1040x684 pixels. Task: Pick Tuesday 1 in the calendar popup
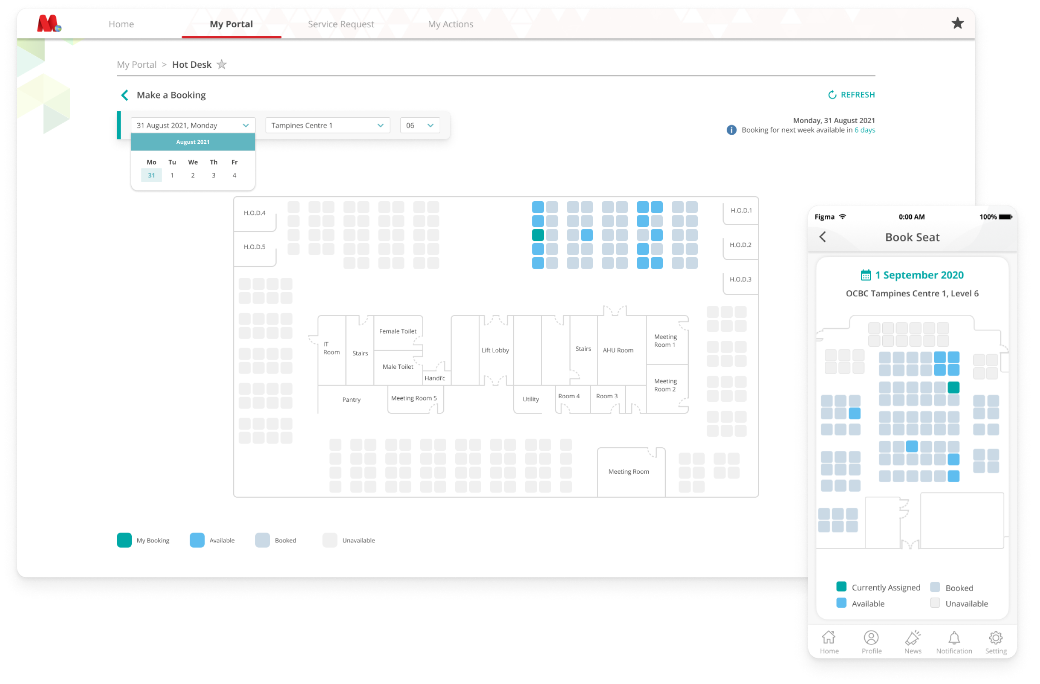click(172, 175)
